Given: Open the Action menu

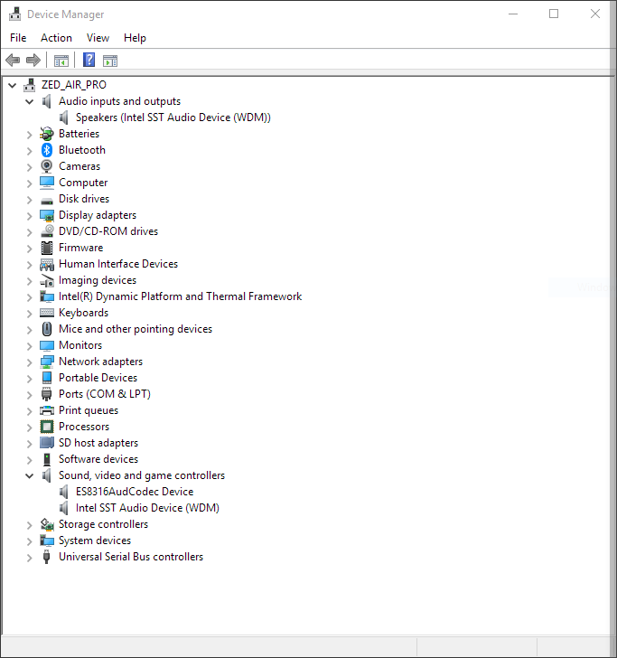Looking at the screenshot, I should click(56, 38).
